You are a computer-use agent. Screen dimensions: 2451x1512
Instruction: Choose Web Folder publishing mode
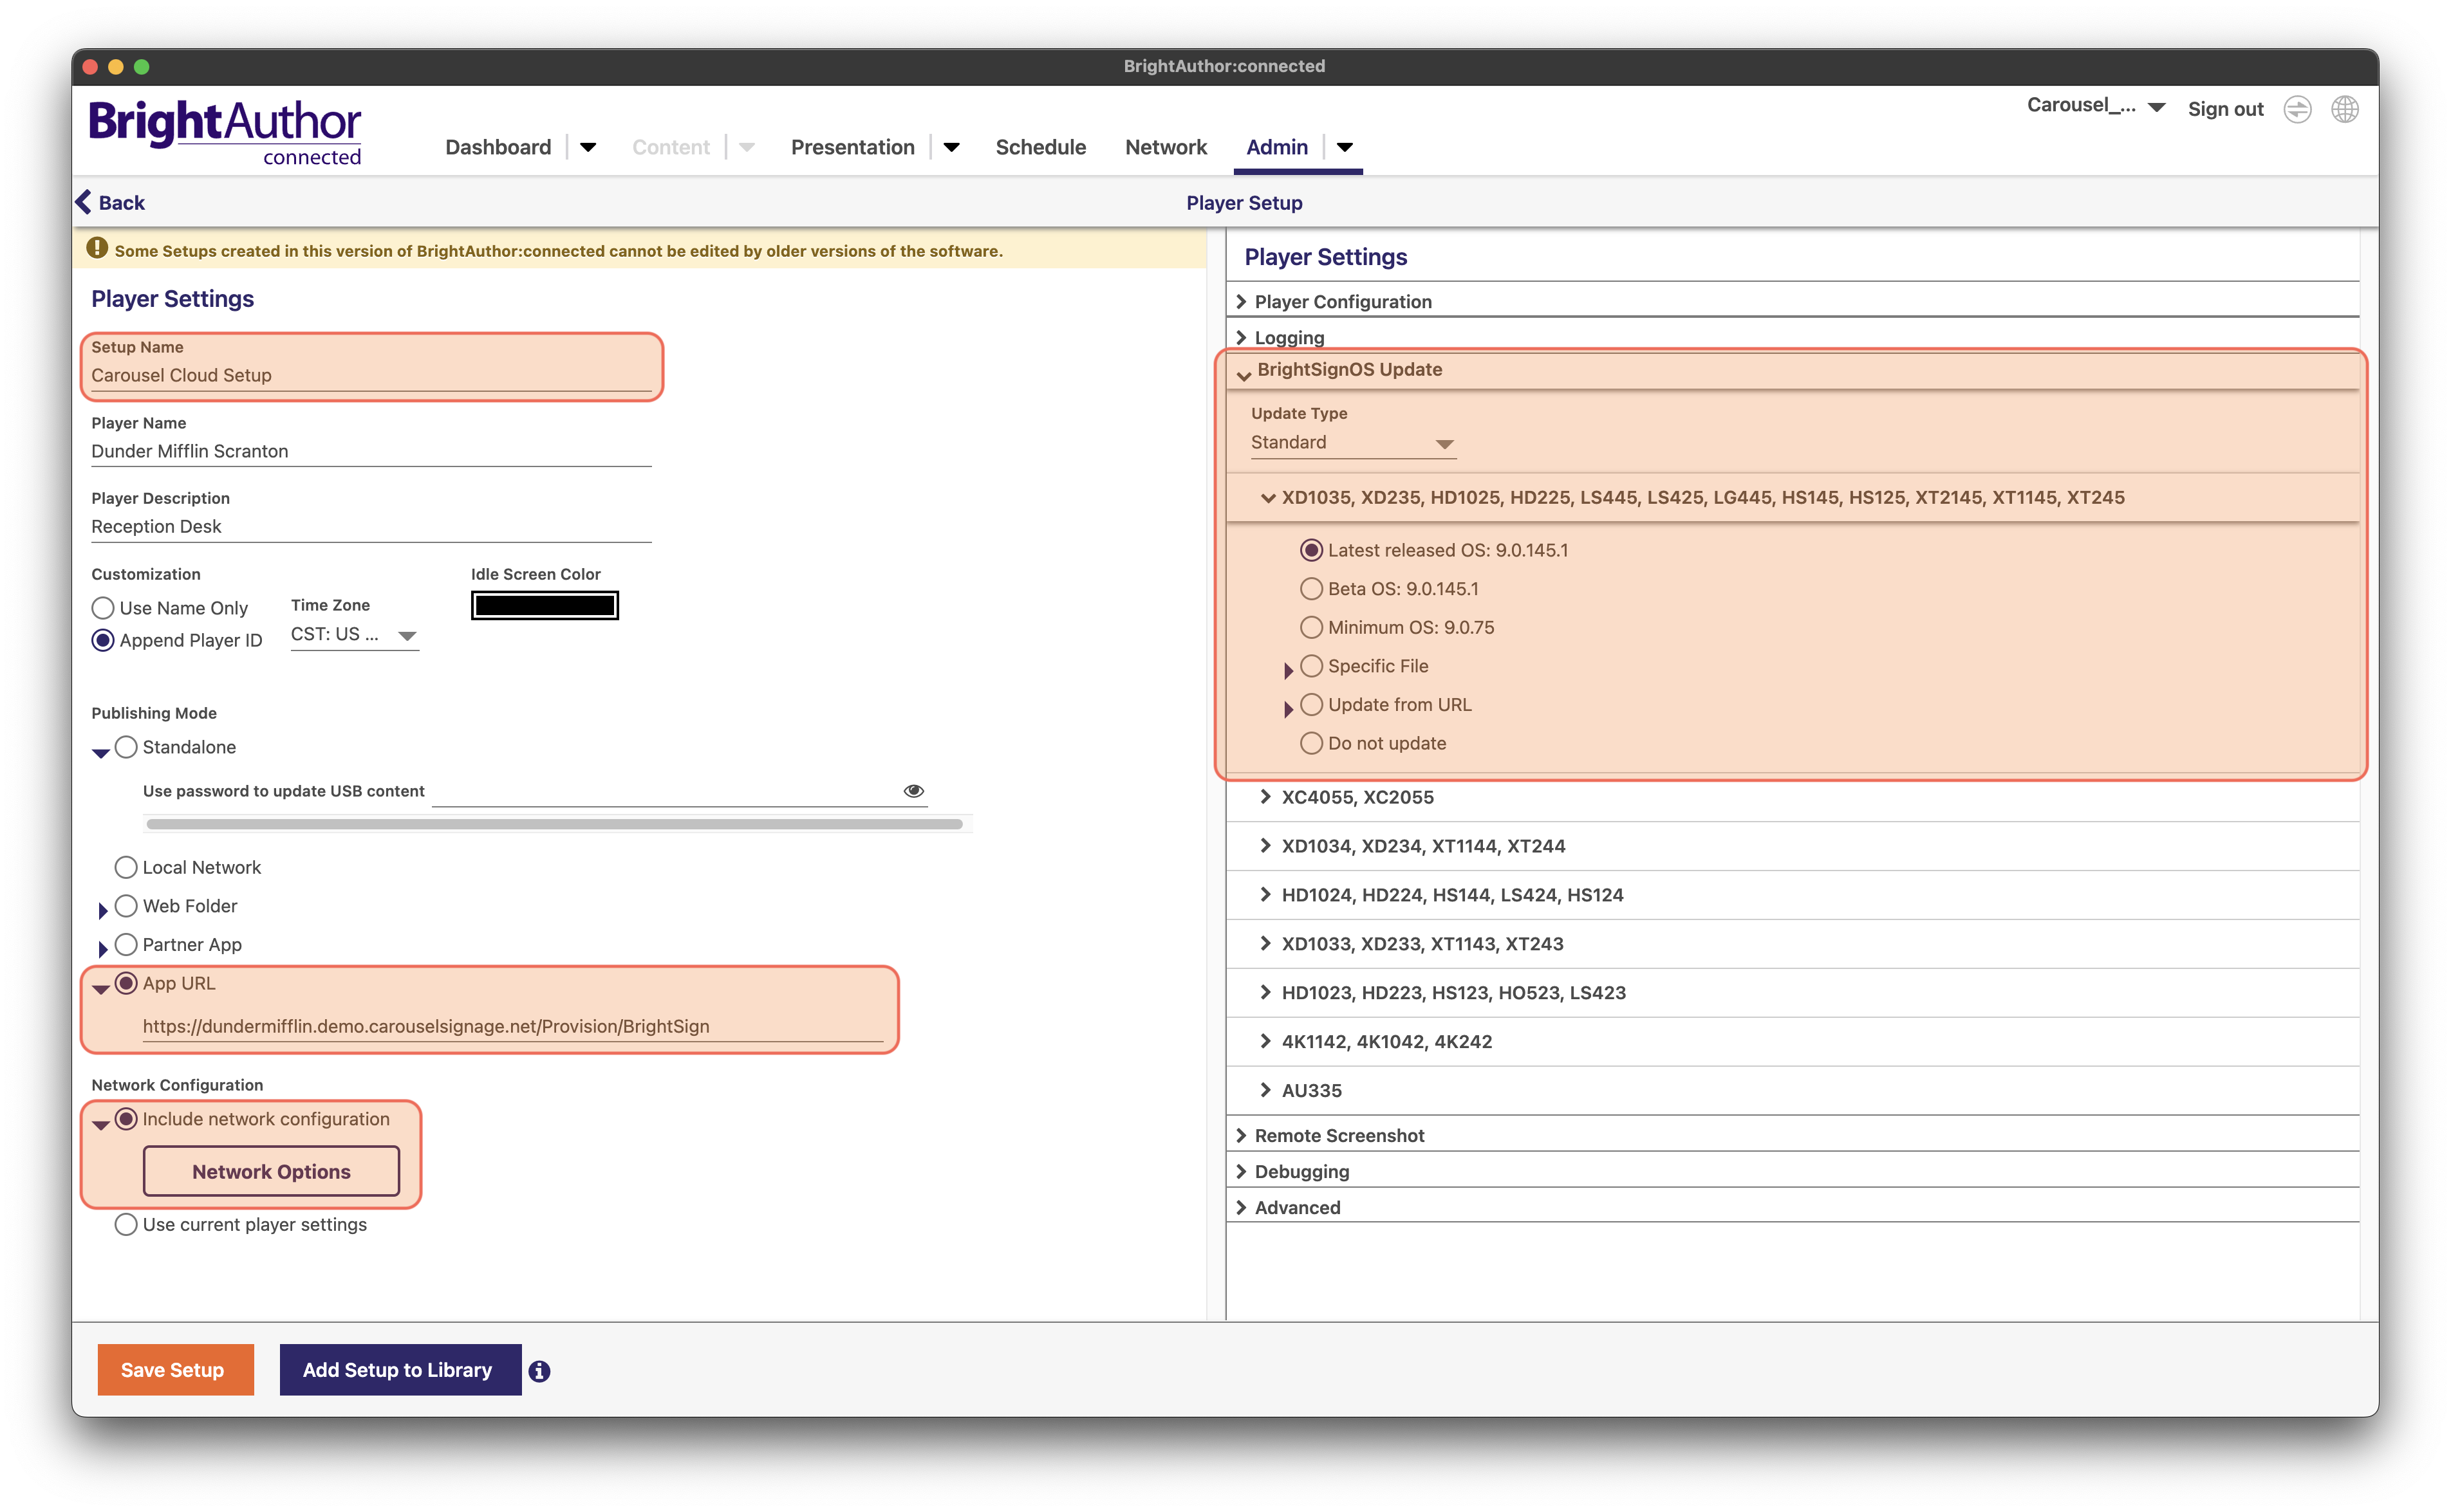(x=126, y=906)
